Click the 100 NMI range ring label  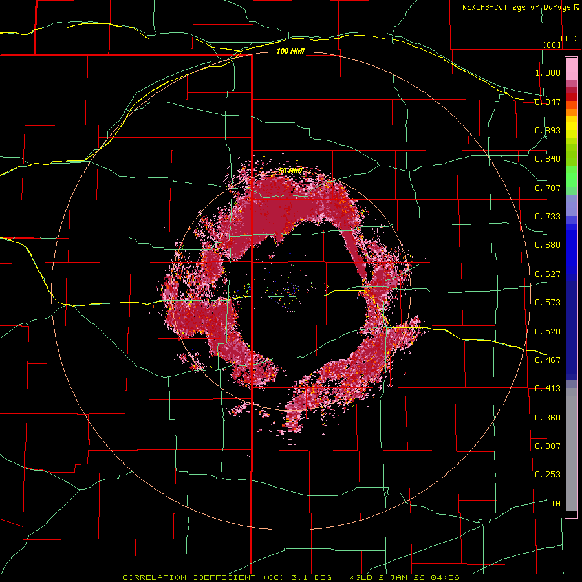290,51
